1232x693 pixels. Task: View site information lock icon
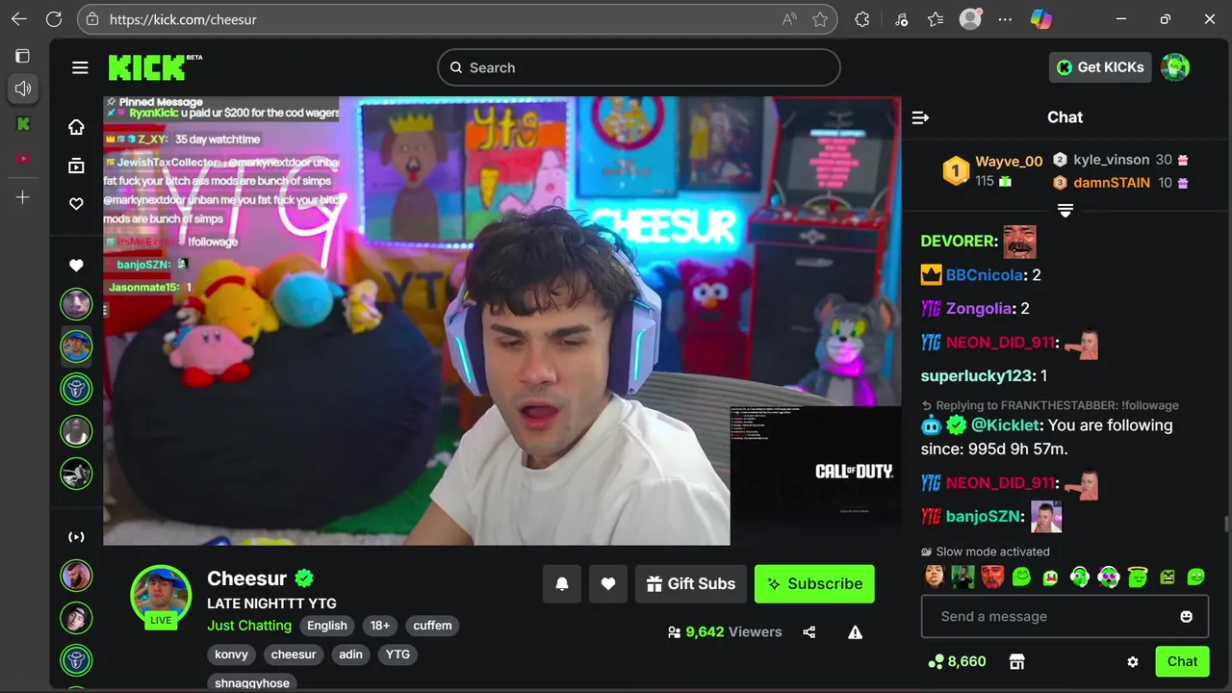tap(92, 19)
